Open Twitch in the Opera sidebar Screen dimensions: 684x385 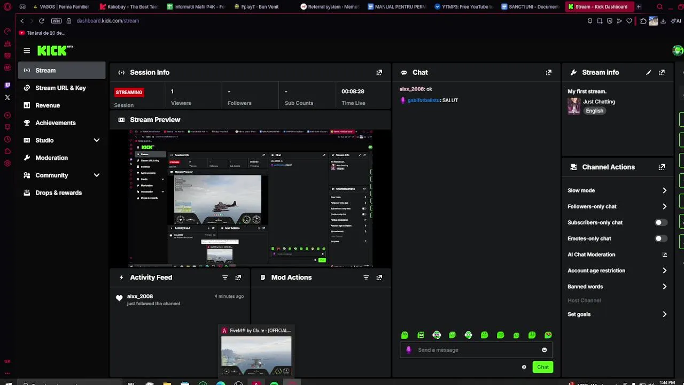7,85
